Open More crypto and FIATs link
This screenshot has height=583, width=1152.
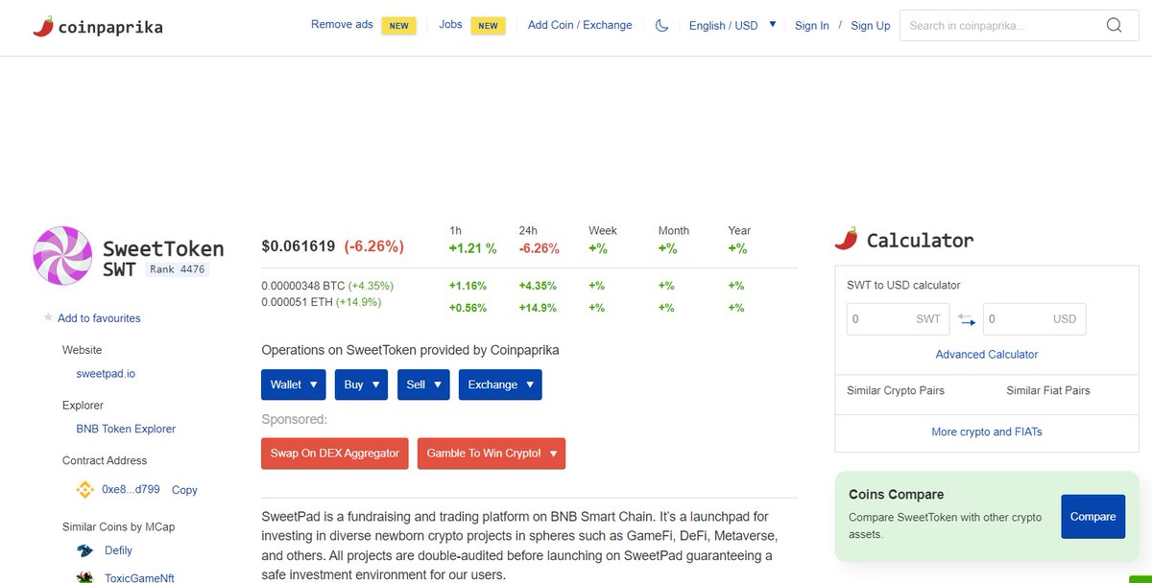pyautogui.click(x=987, y=432)
